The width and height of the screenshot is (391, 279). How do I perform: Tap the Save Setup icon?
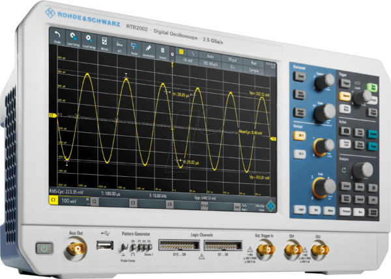pos(74,39)
